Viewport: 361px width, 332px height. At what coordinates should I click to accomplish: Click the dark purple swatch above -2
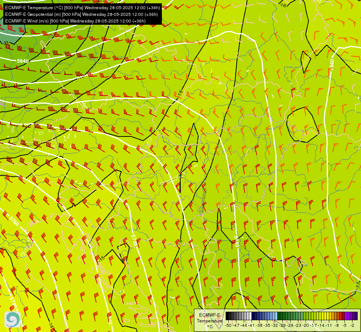tap(356, 316)
